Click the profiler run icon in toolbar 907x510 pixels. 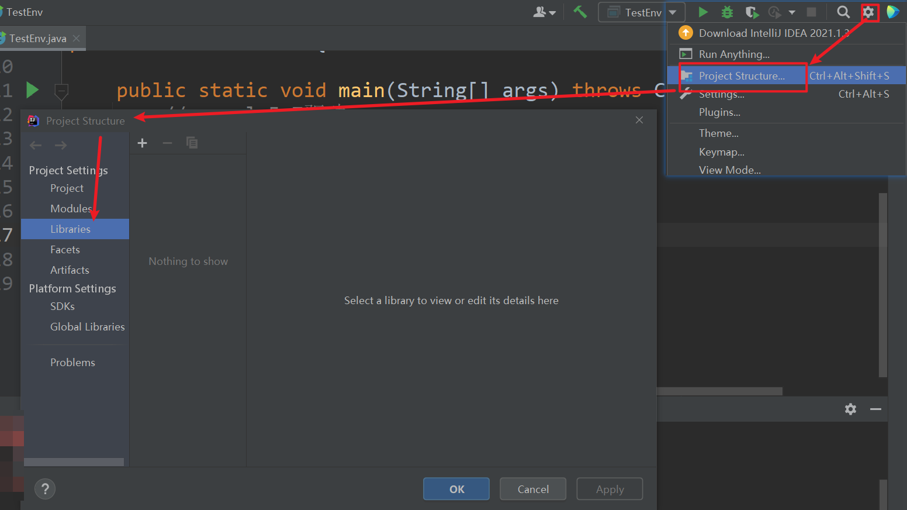(774, 12)
